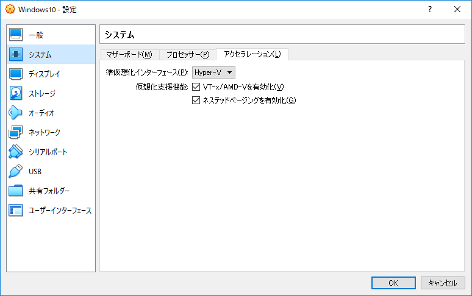This screenshot has height=296, width=472.
Task: Select ネットワーク label in the sidebar
Action: coord(45,133)
